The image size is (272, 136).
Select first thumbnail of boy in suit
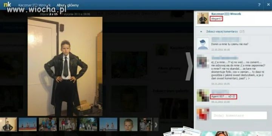tap(8, 124)
